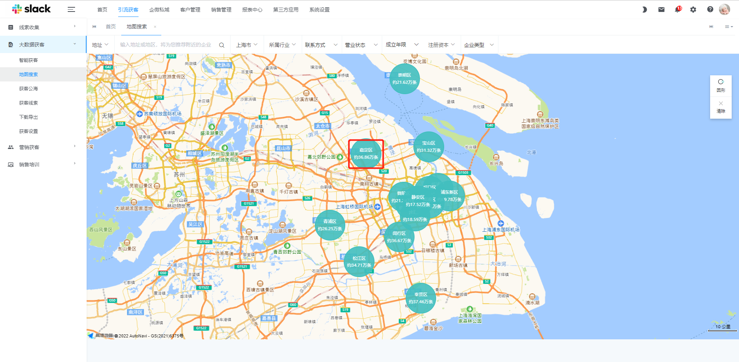Click 苏南硕放国际机场 airport icon on map

[140, 114]
